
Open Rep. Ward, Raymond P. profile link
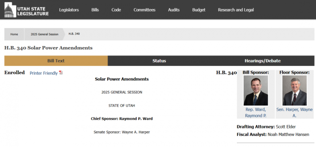coord(256,113)
